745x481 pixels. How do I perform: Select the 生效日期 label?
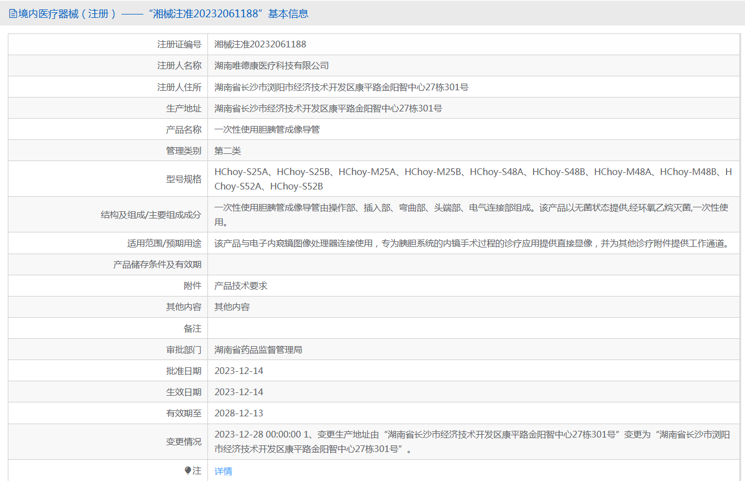[x=184, y=392]
